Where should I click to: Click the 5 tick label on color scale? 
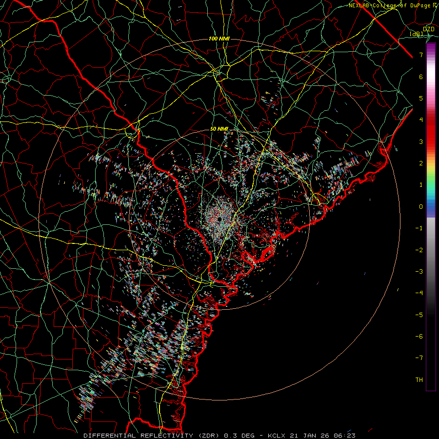point(421,98)
